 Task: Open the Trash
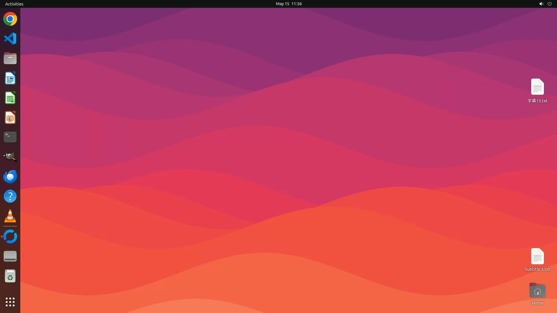coord(10,276)
